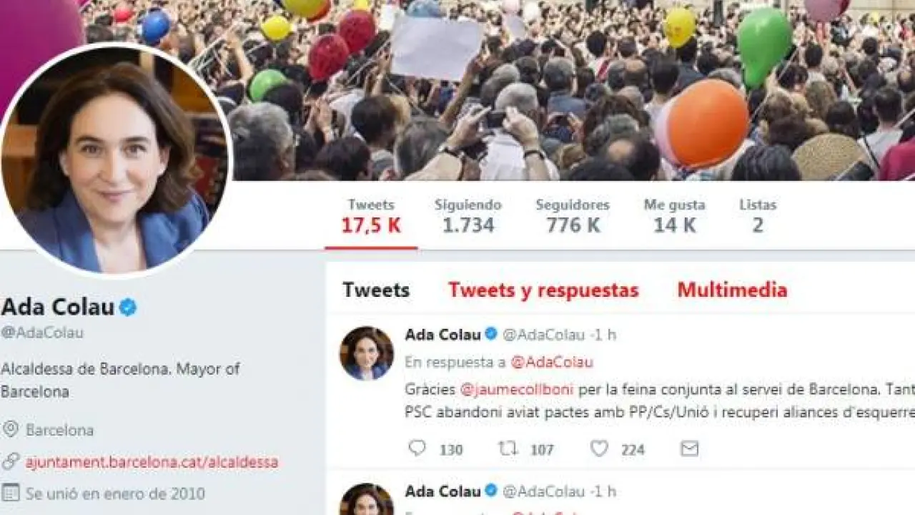
Task: Open Listas count of 2
Action: 758,216
